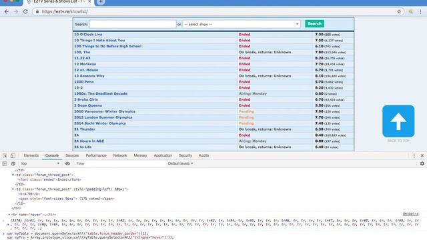Bookmark this page with the star icon

[x=399, y=12]
